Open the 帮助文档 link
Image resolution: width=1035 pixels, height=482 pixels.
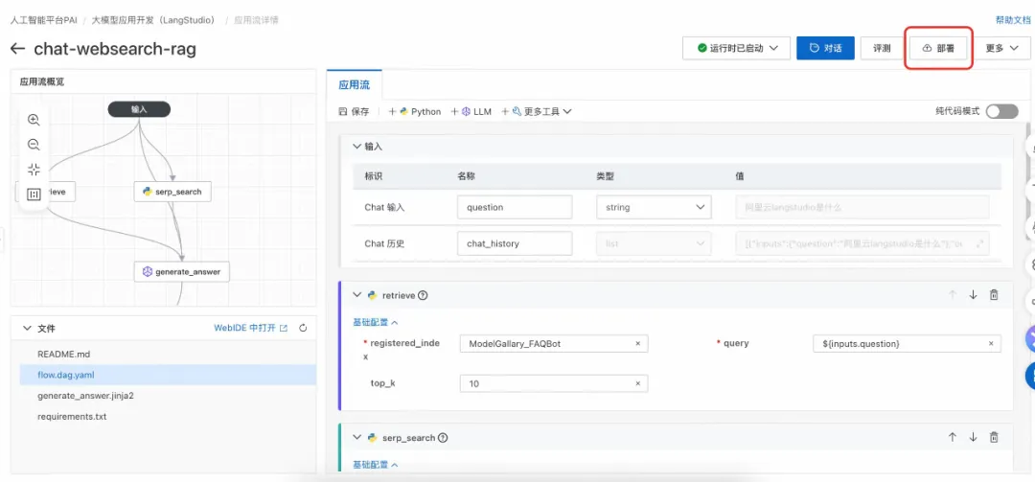tap(1013, 20)
